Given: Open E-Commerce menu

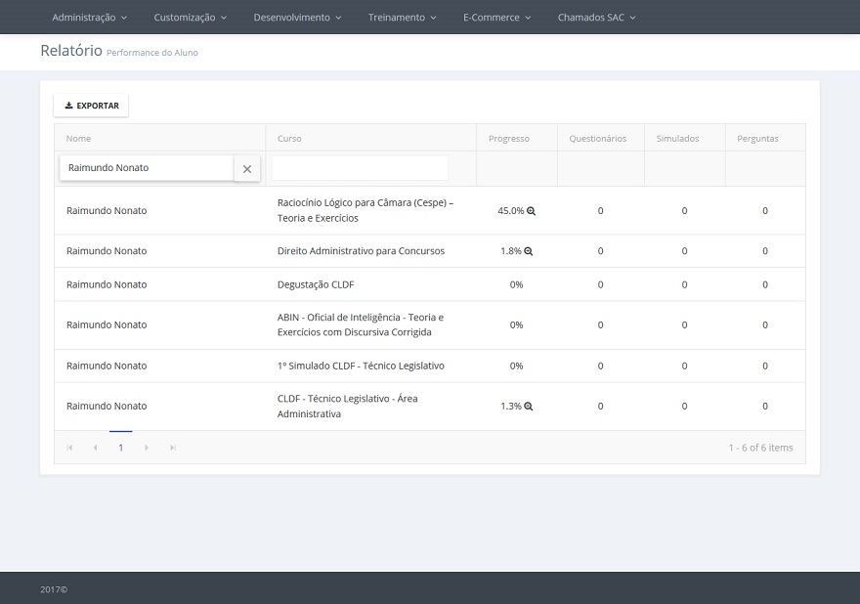Looking at the screenshot, I should click(496, 18).
